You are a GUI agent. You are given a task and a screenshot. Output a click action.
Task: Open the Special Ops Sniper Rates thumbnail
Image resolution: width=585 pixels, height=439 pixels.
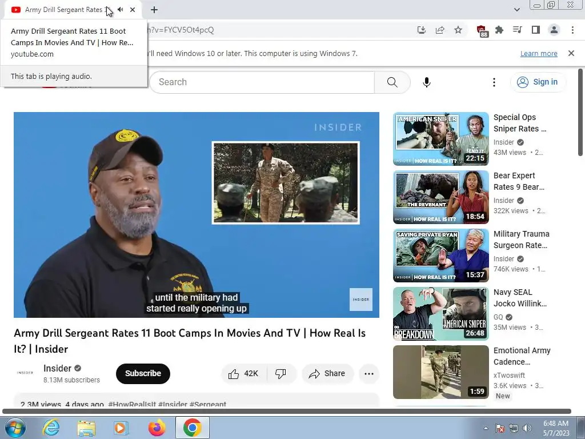[440, 139]
